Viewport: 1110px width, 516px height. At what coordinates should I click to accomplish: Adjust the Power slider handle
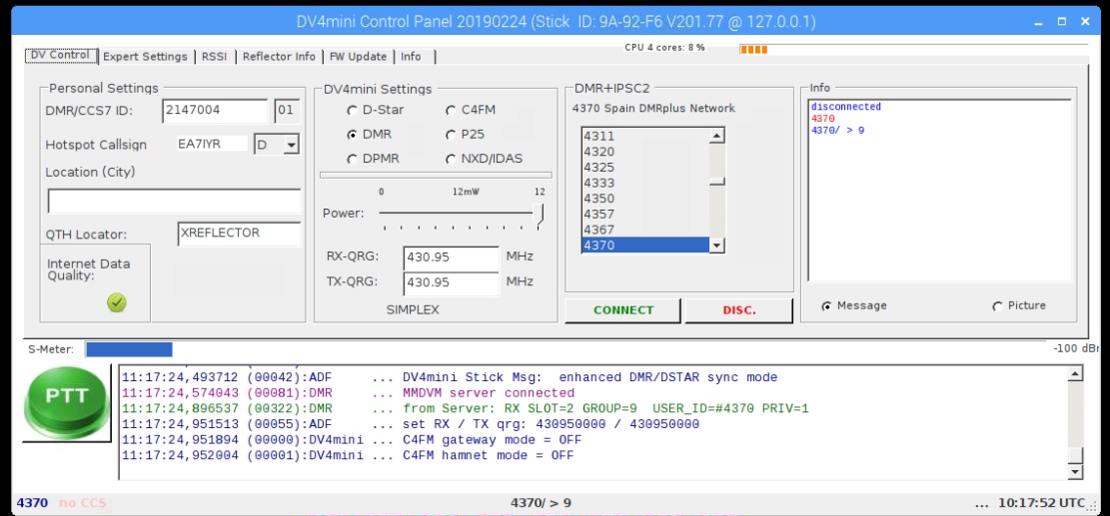539,215
